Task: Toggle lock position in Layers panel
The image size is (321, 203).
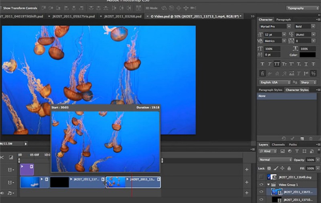Action: point(282,168)
